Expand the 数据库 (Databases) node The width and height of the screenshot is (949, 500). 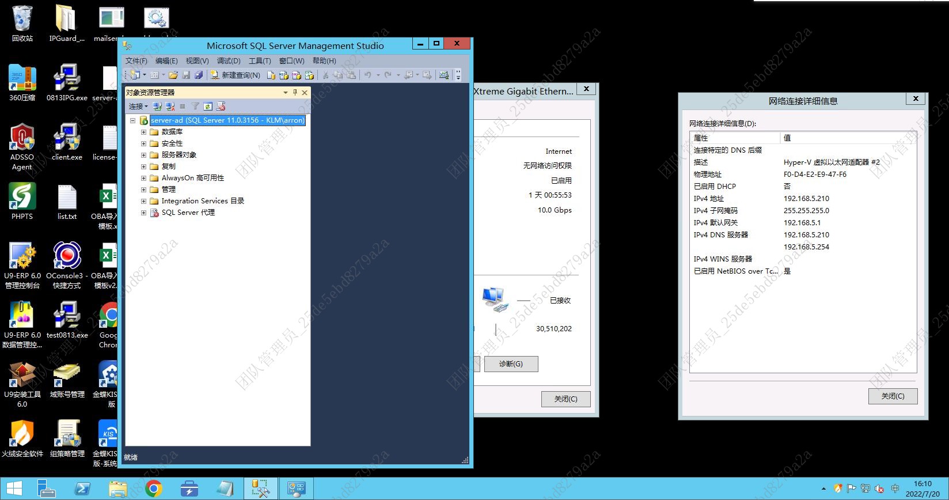(143, 132)
